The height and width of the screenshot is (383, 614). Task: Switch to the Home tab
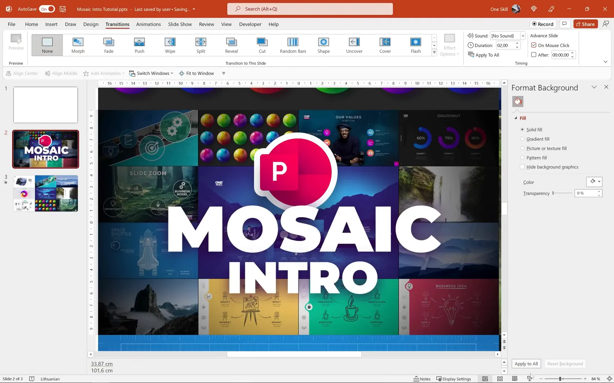31,24
